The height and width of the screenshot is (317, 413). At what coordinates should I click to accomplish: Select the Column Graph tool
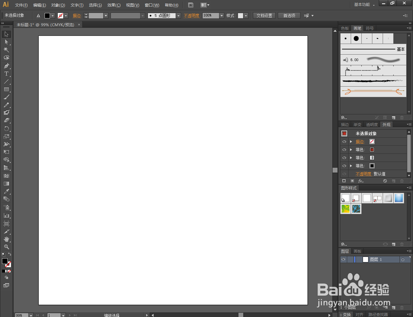click(6, 215)
